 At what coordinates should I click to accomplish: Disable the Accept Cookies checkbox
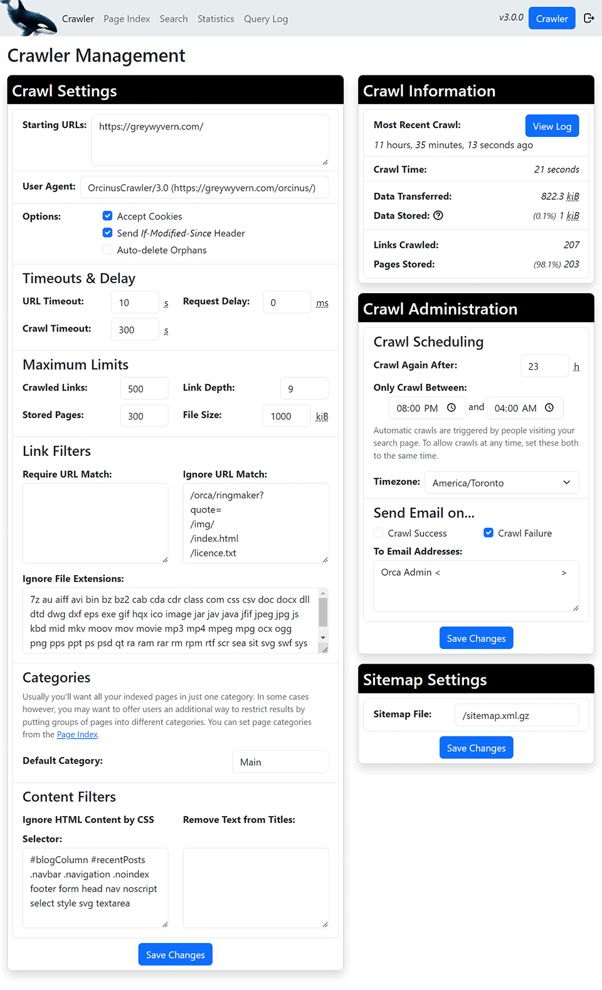tap(108, 216)
